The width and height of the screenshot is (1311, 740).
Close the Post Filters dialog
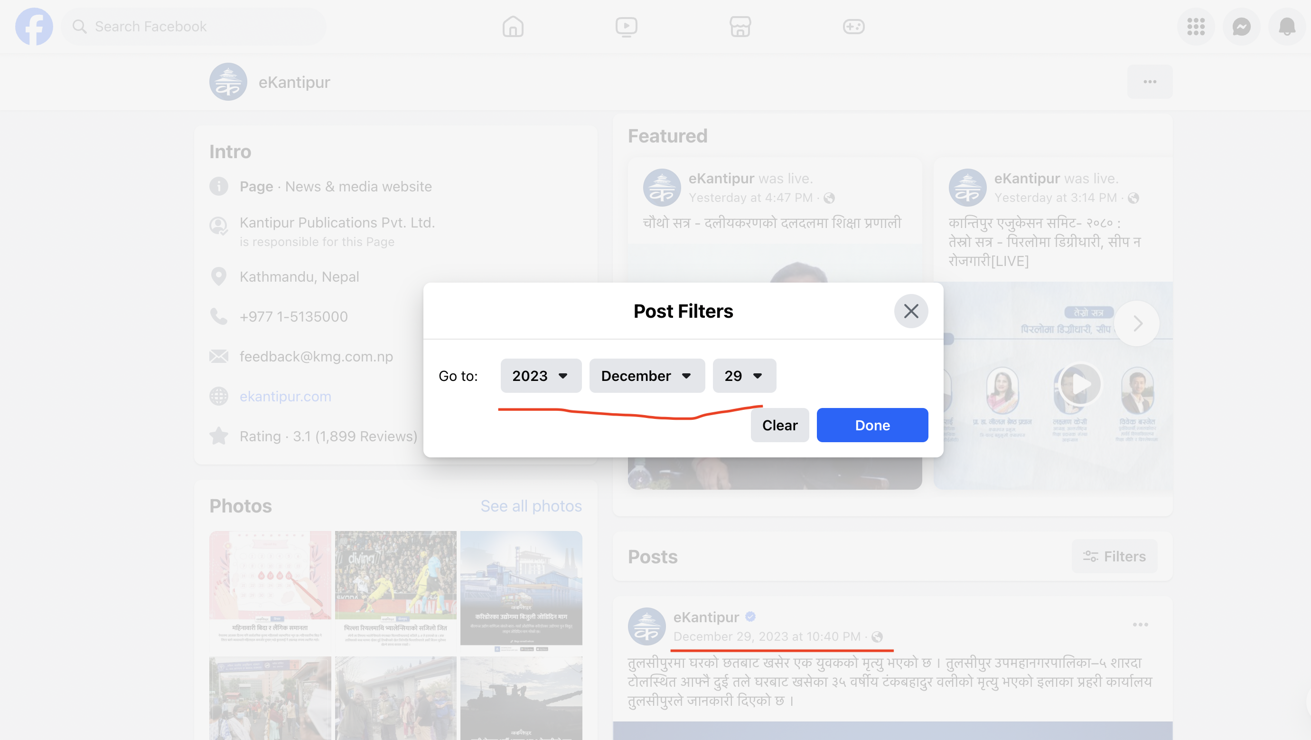910,311
